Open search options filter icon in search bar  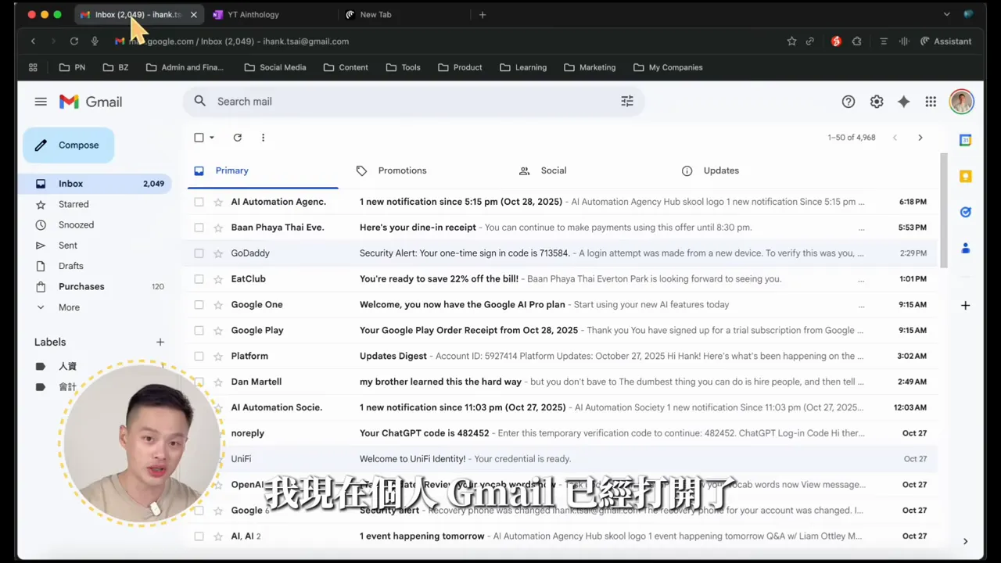point(627,101)
